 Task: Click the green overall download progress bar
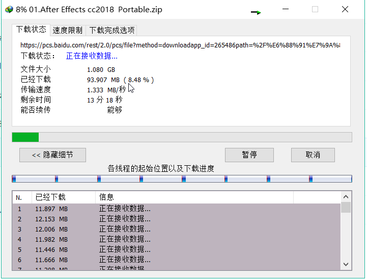tap(182, 137)
